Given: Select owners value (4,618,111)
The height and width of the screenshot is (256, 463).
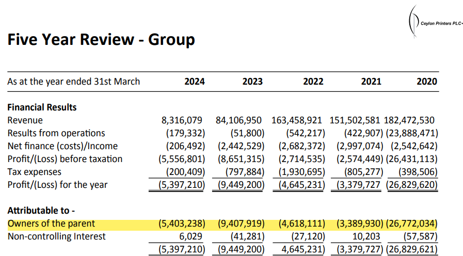Looking at the screenshot, I should (x=302, y=223).
